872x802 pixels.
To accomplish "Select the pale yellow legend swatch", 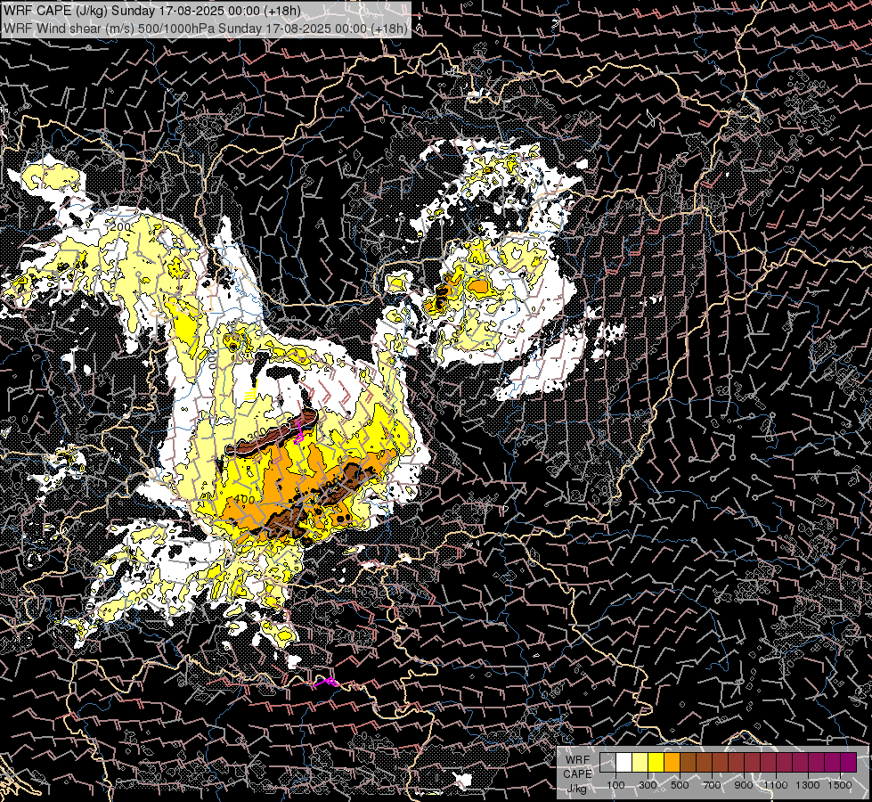I will pos(640,763).
